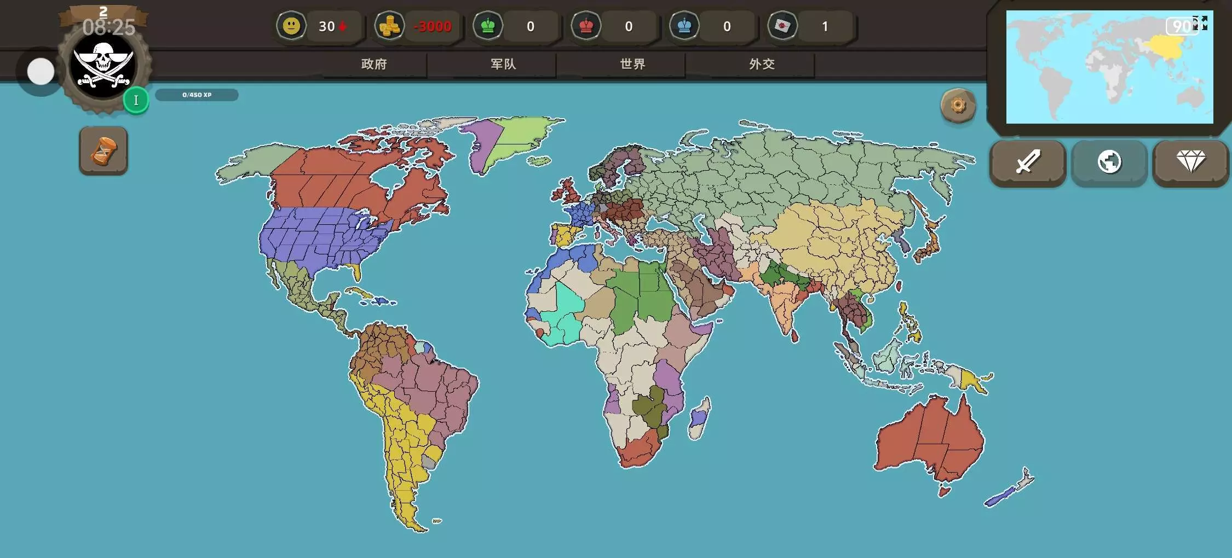Viewport: 1232px width, 558px height.
Task: Click the blue crown resource icon
Action: pos(684,26)
